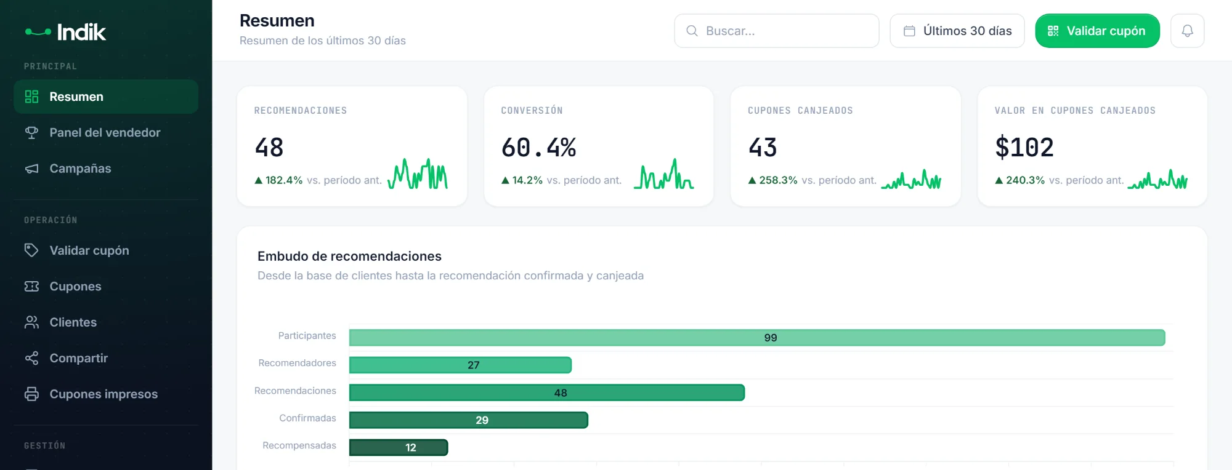The width and height of the screenshot is (1232, 470).
Task: Open the Resumen sidebar item
Action: pos(106,97)
